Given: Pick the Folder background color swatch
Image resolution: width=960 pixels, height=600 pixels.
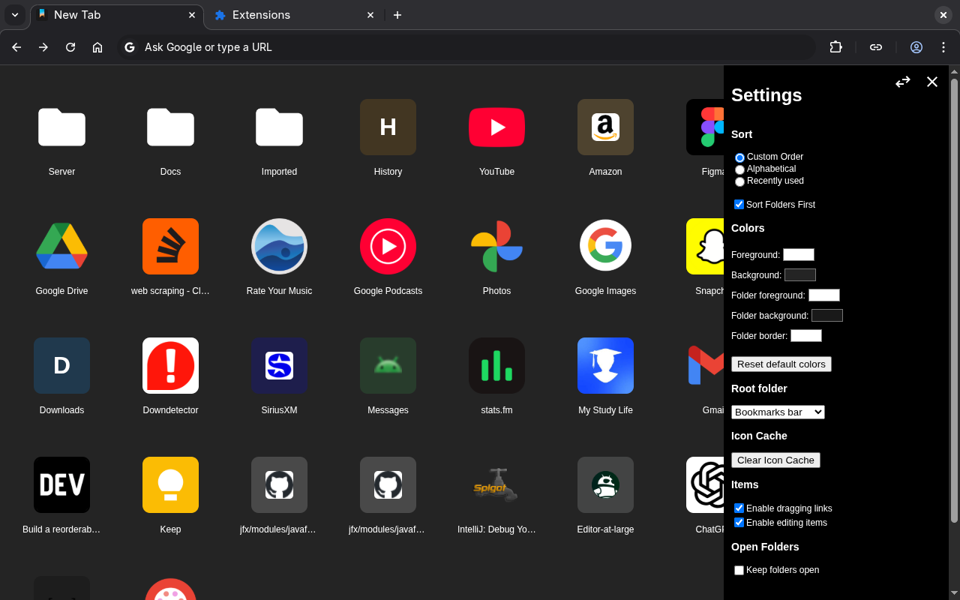Looking at the screenshot, I should pos(827,316).
